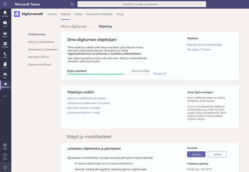Open the Apps store icon
The width and height of the screenshot is (249, 172).
tap(5, 146)
